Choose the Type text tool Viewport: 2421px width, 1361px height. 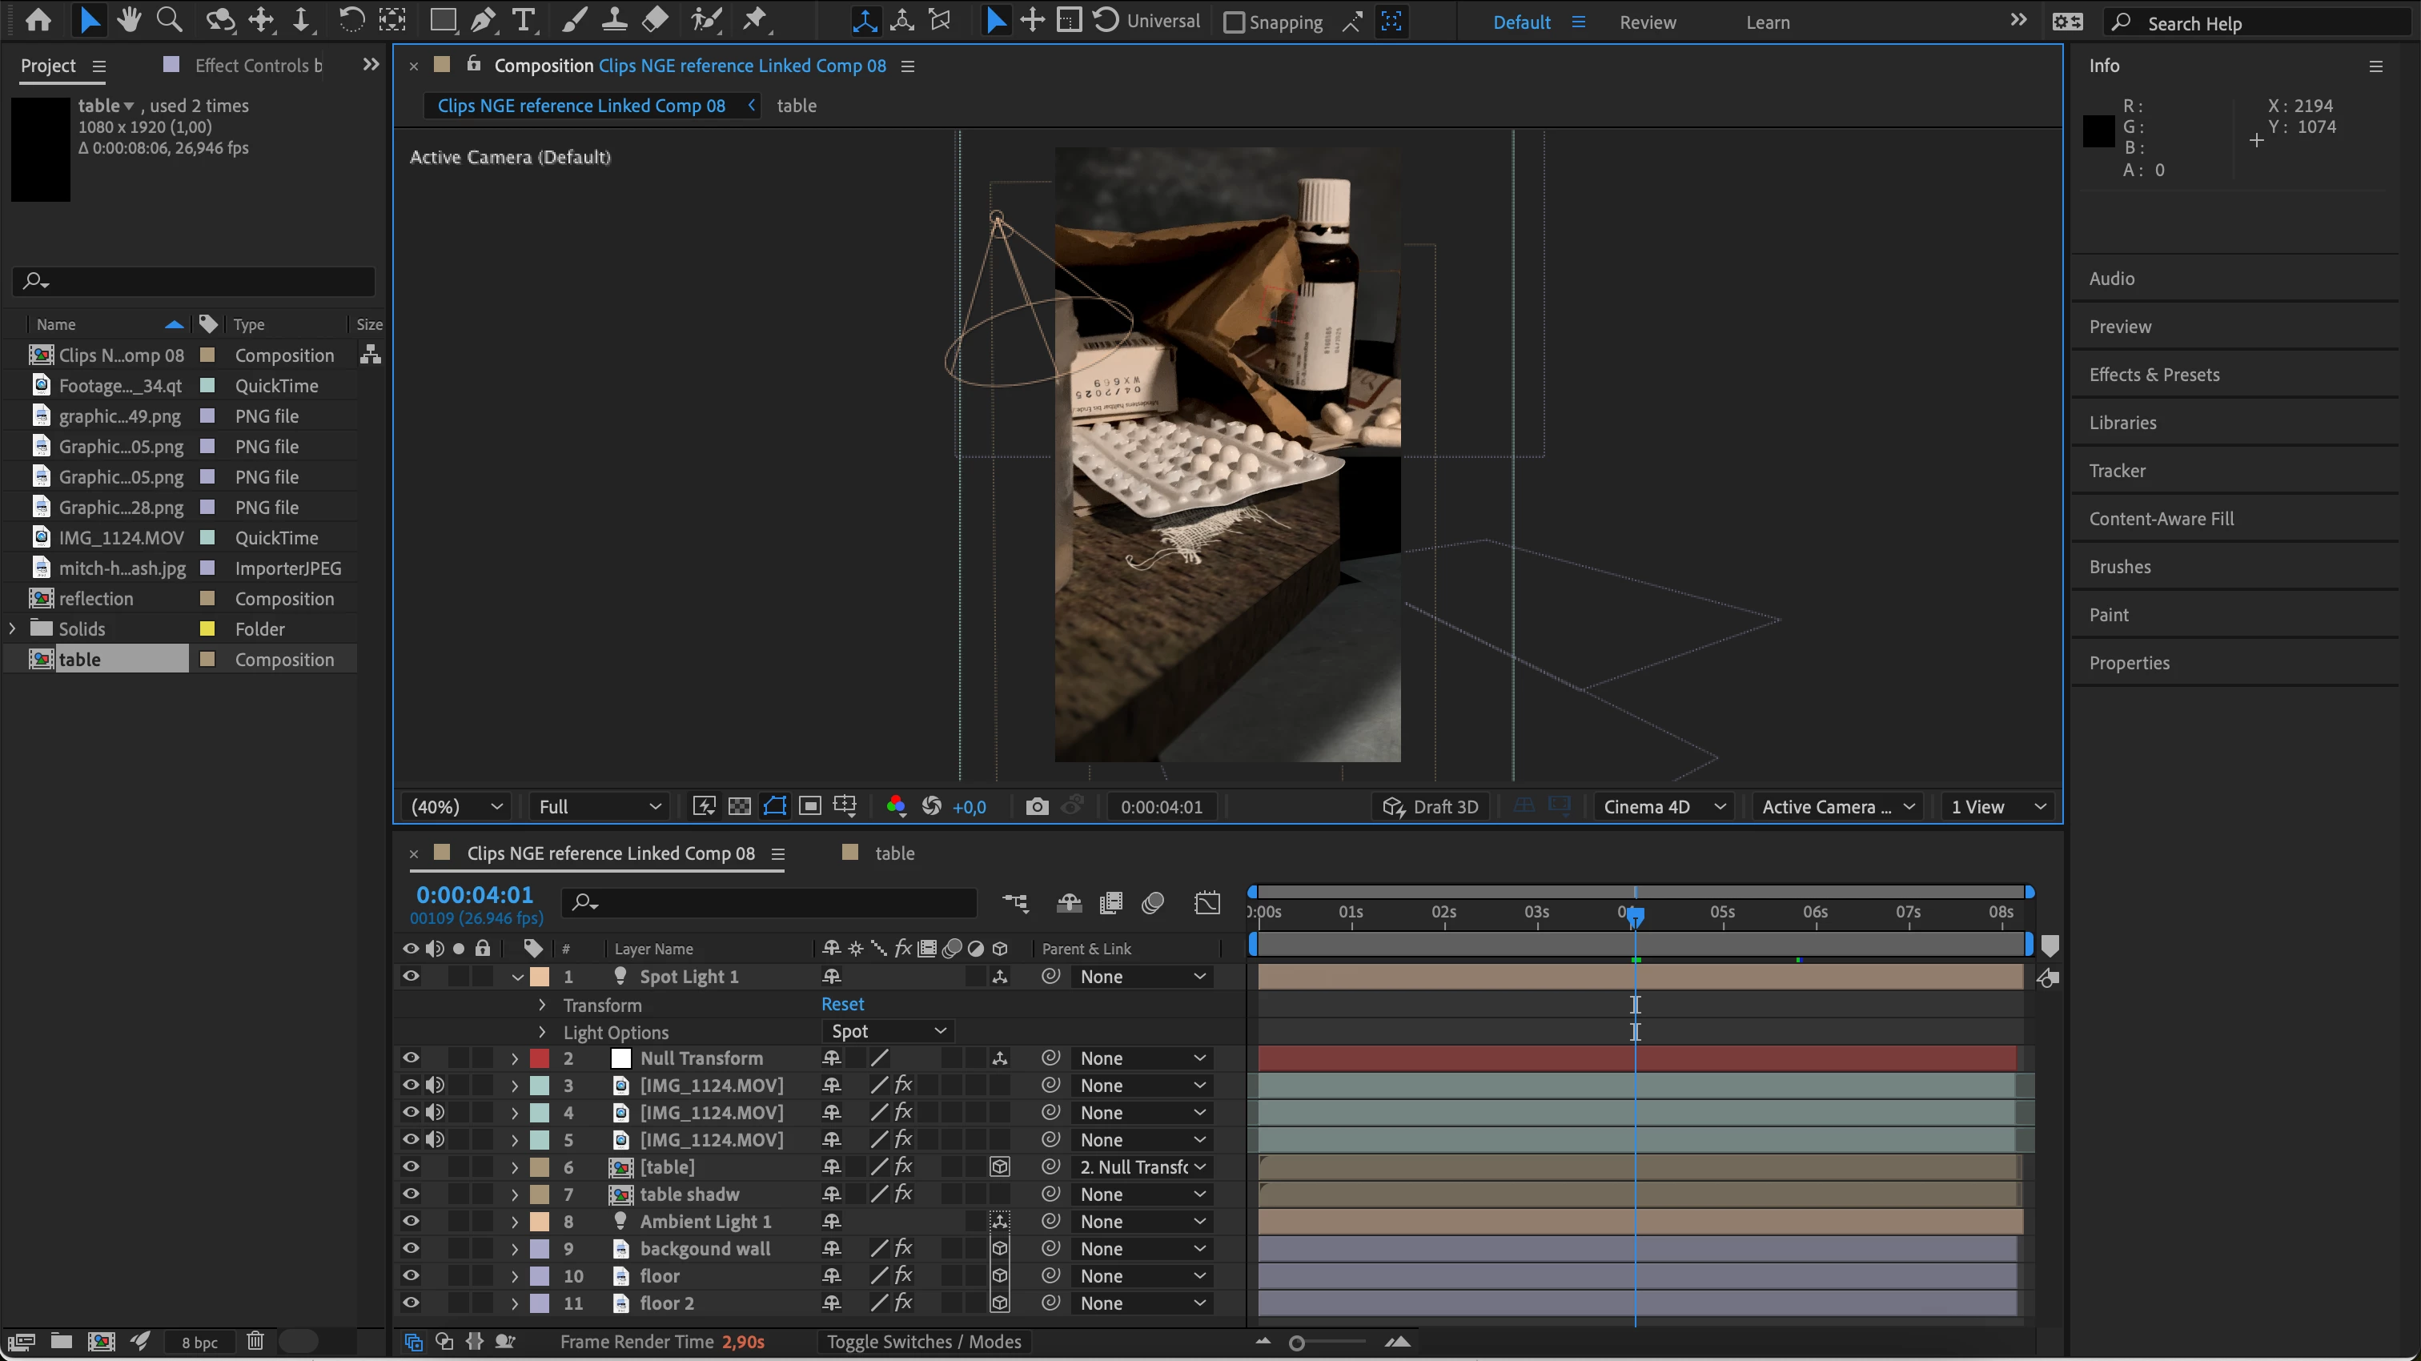tap(524, 21)
